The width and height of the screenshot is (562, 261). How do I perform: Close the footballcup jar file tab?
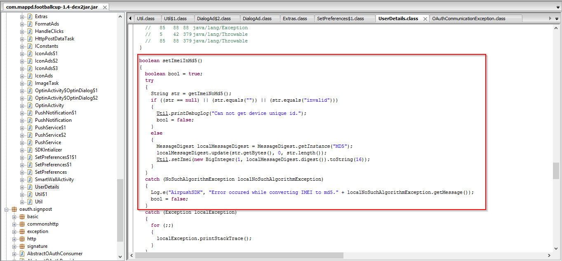point(105,7)
